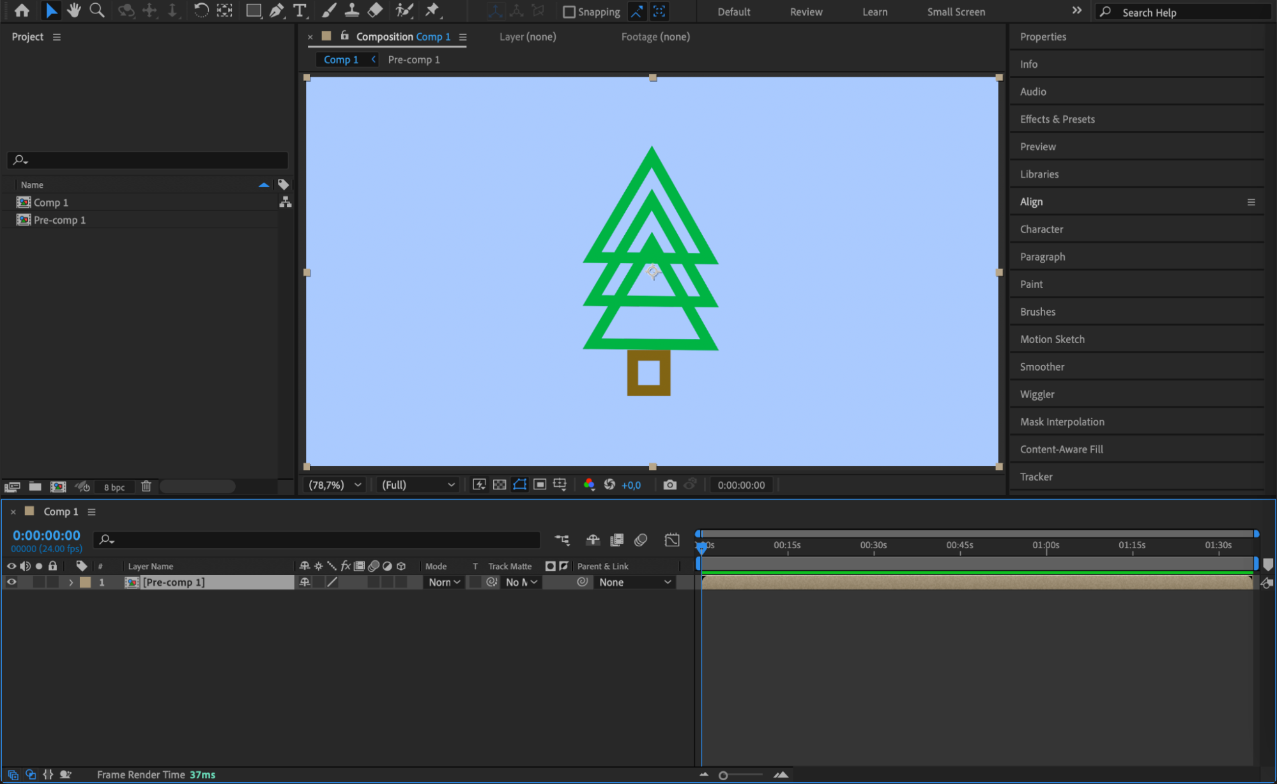Select the Pen tool

tap(276, 10)
